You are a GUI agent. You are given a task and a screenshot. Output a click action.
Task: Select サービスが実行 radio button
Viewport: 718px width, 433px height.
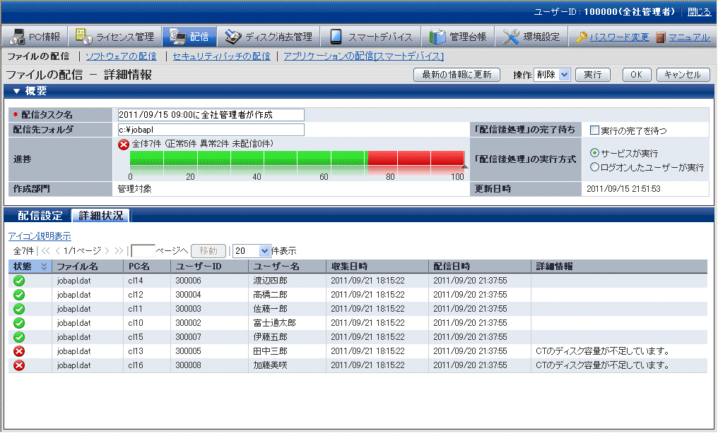pos(594,153)
